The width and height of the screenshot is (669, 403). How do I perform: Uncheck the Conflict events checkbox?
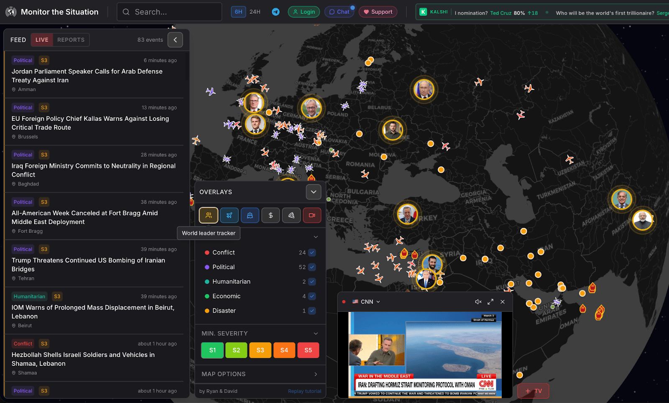click(x=311, y=253)
